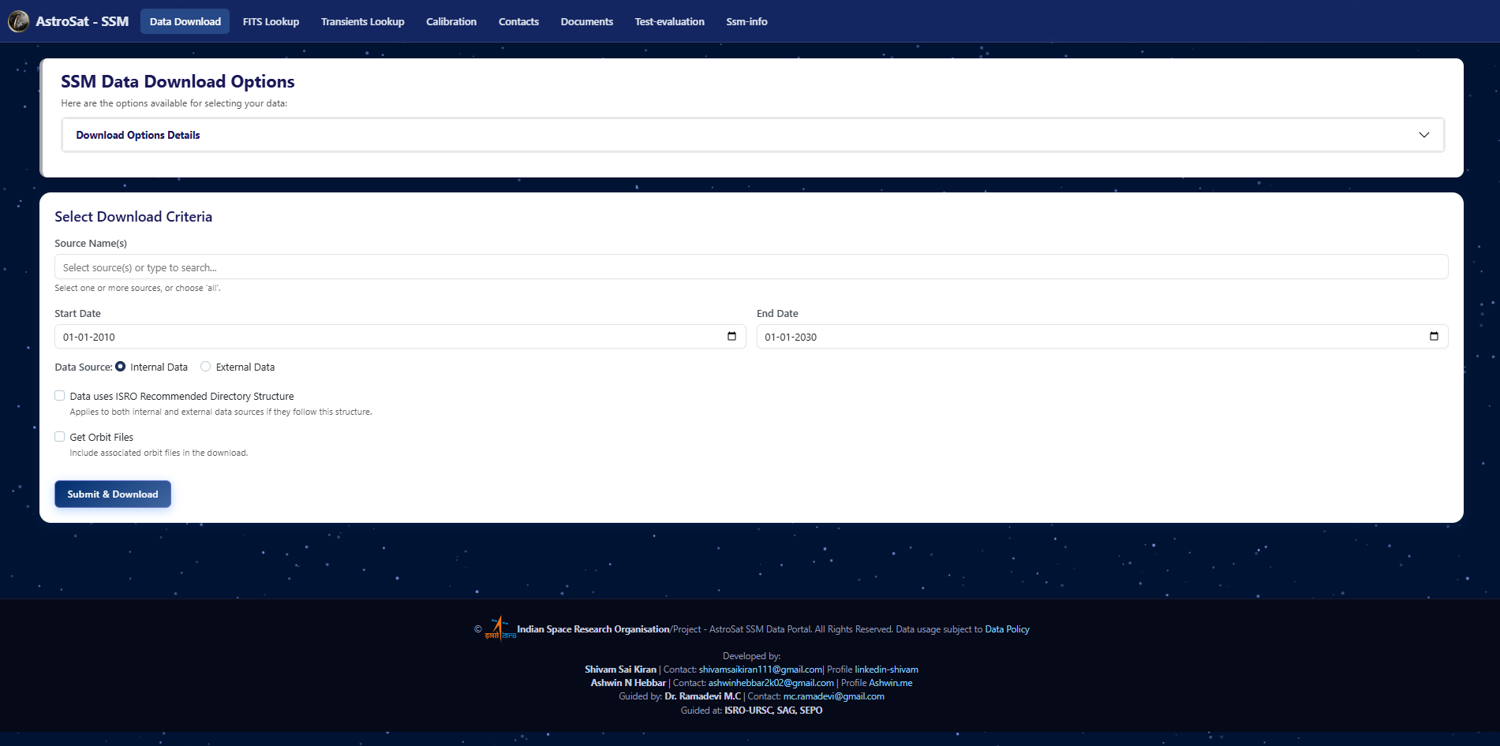1500x746 pixels.
Task: Click the 'SSM Data Download Options' heading
Action: 178,81
